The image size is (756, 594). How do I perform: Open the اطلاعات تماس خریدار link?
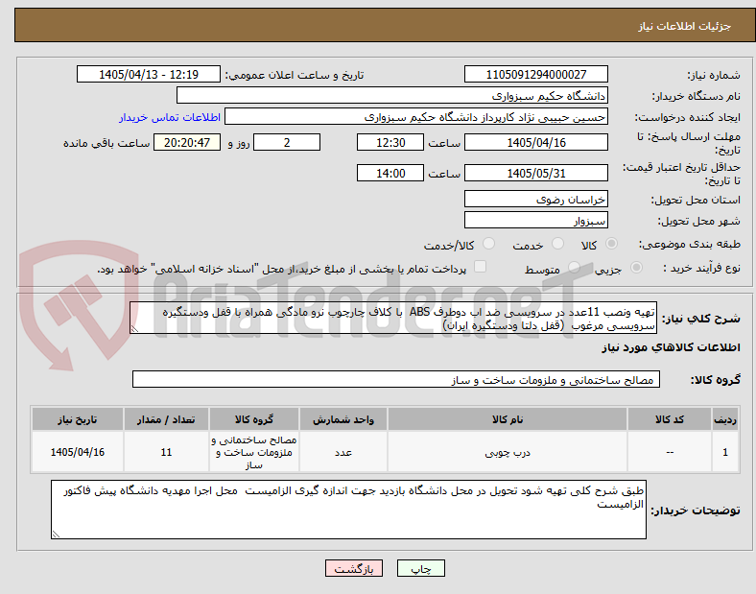click(x=170, y=117)
